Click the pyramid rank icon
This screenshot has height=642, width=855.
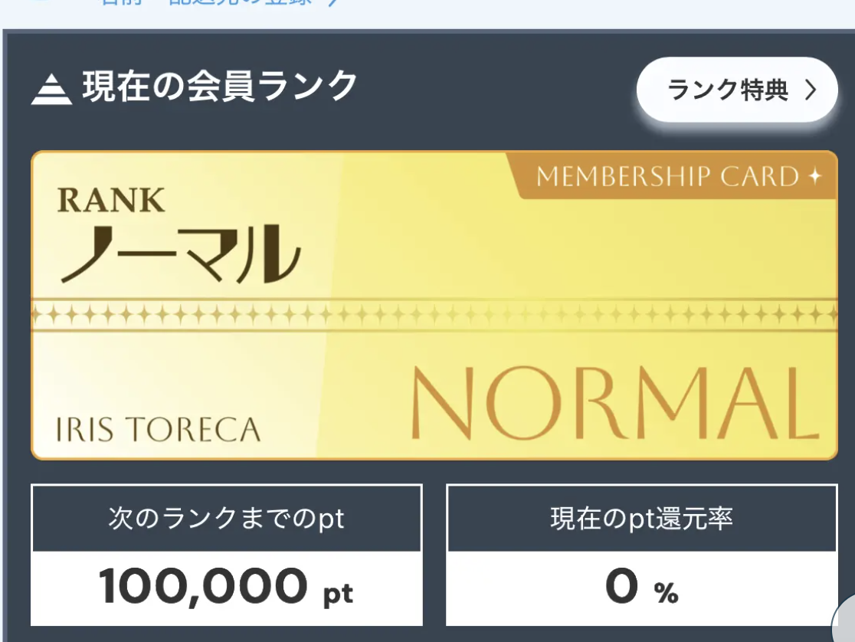pyautogui.click(x=52, y=89)
